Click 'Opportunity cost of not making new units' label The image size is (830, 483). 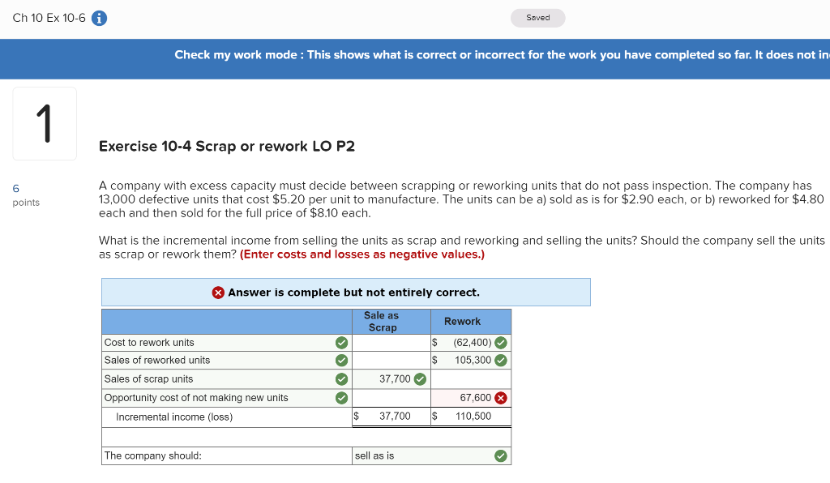click(x=196, y=398)
